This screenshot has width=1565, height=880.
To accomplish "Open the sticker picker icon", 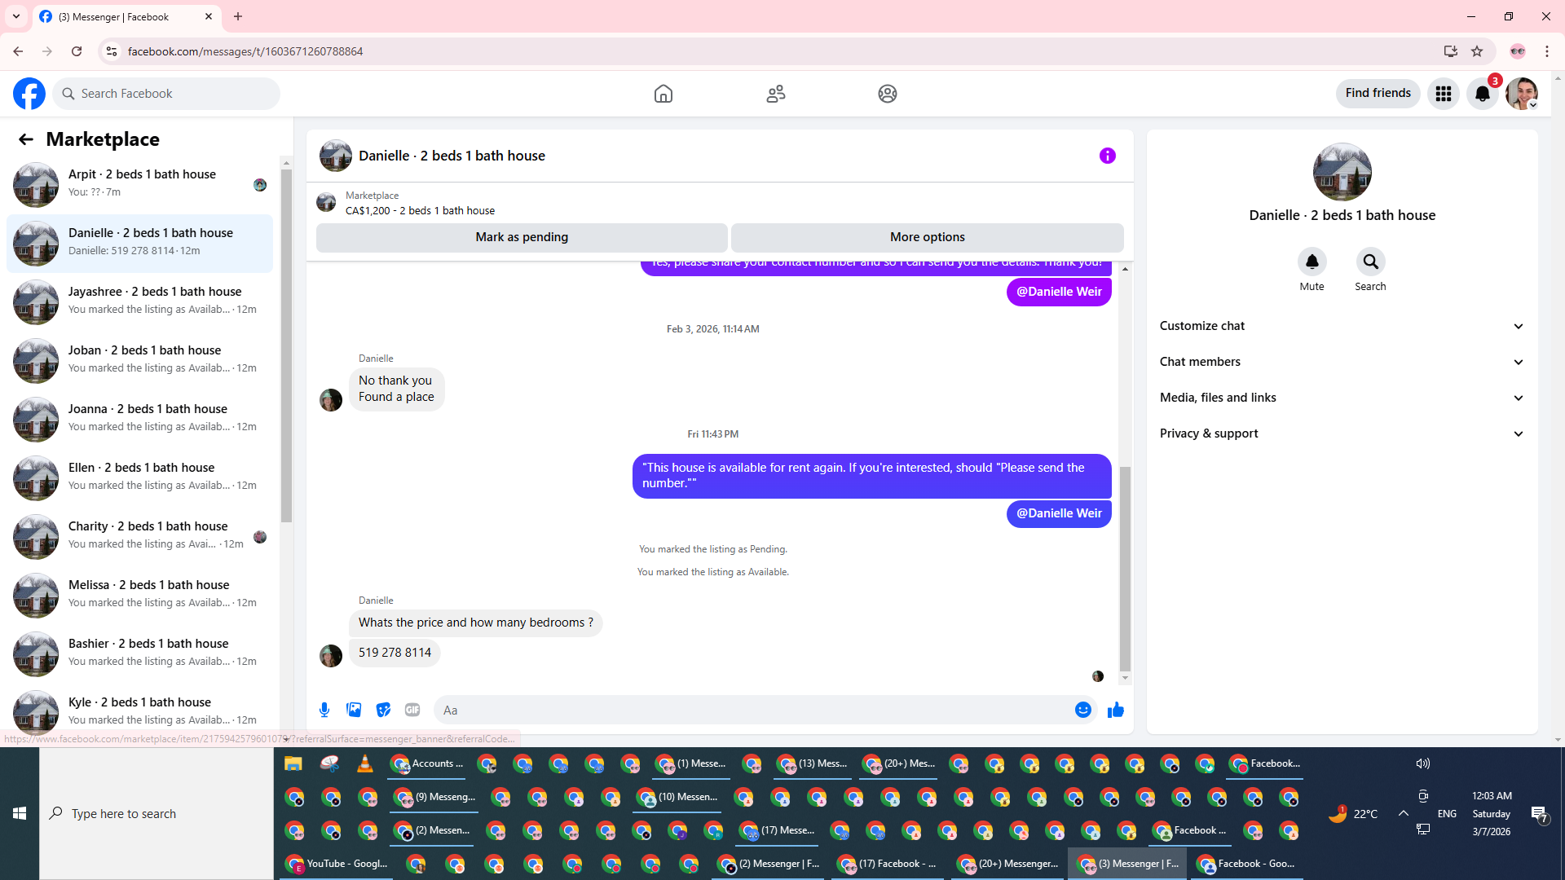I will click(x=383, y=710).
